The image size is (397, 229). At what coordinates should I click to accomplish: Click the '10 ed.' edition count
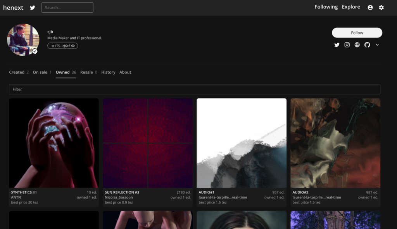click(x=91, y=192)
